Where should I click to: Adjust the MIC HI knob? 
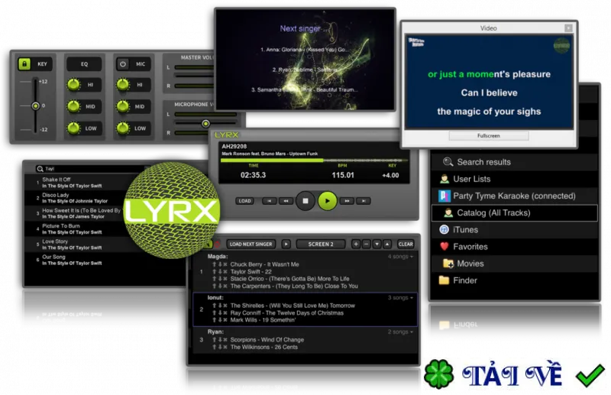[123, 85]
